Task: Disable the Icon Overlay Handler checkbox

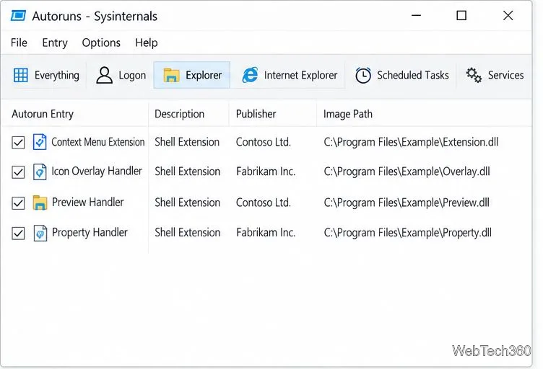Action: (x=18, y=172)
